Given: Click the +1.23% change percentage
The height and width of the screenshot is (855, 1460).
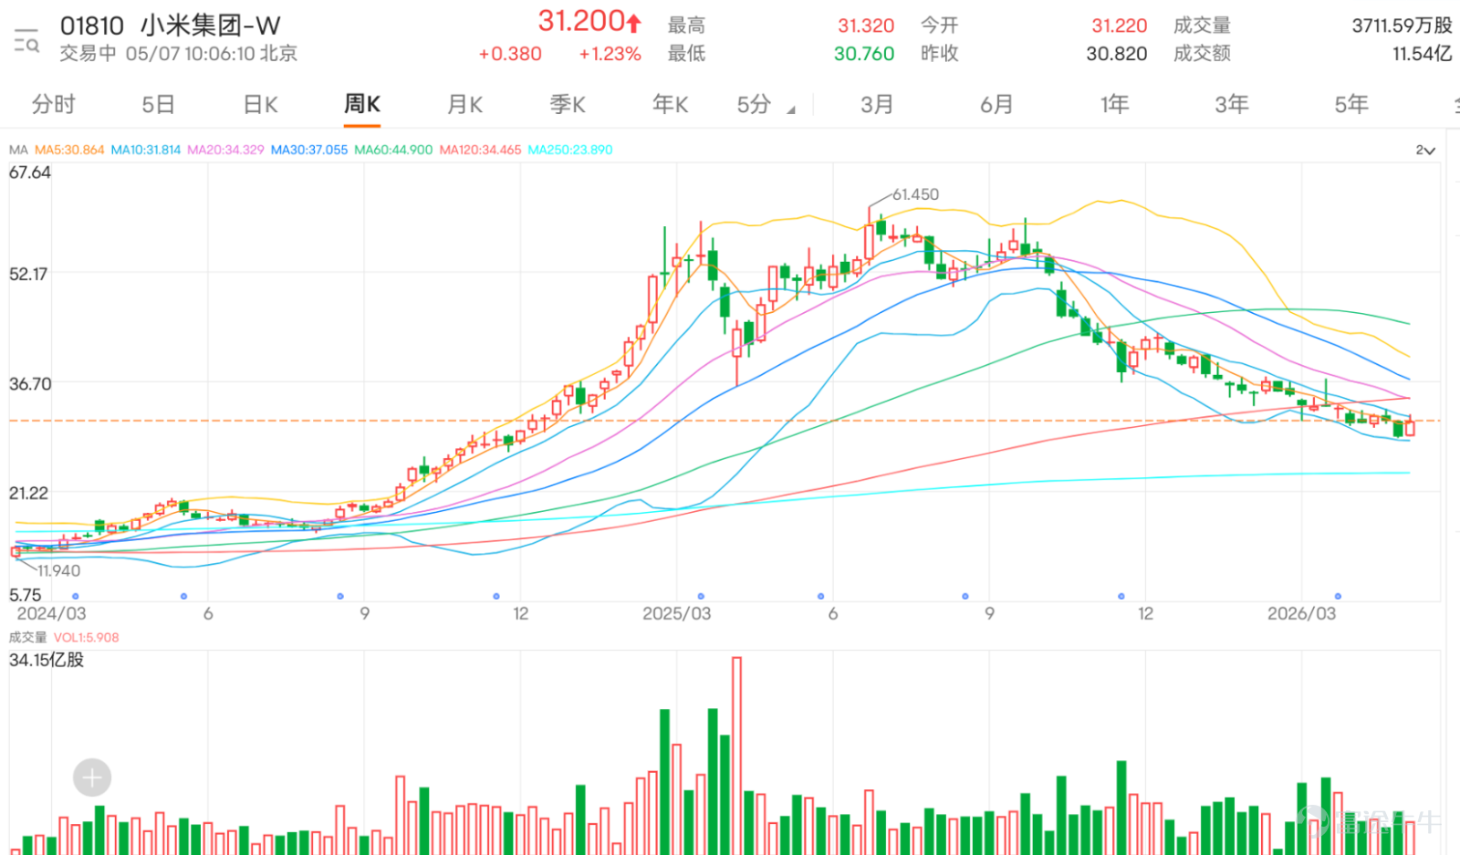Looking at the screenshot, I should point(610,54).
